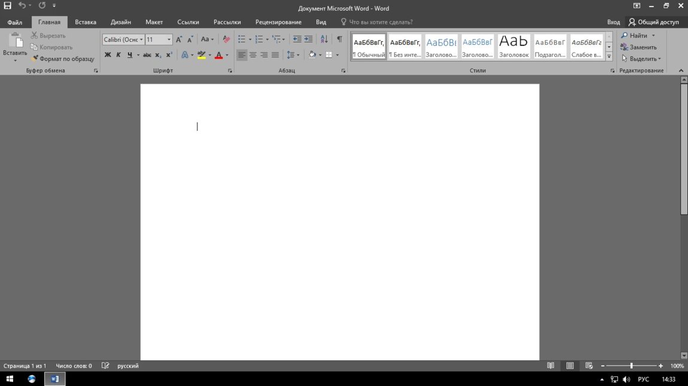The height and width of the screenshot is (386, 688).
Task: Click the clear formatting eraser icon
Action: [226, 39]
